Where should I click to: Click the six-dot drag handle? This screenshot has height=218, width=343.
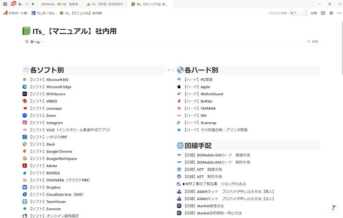pos(173,70)
